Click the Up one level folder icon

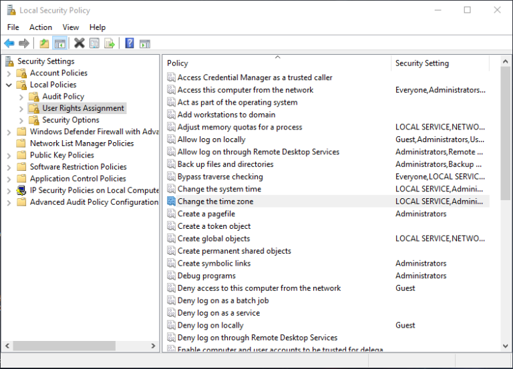[x=44, y=43]
